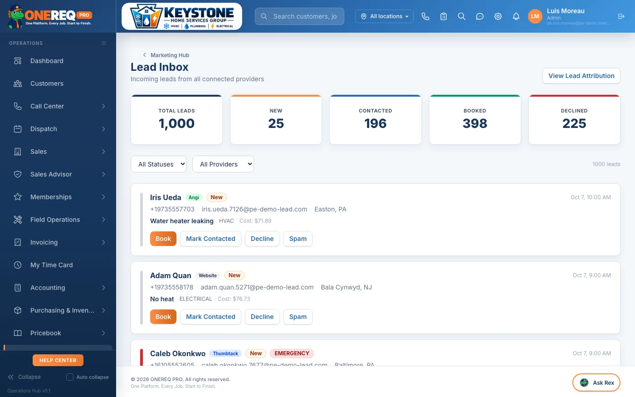Open Accounting in the sidebar

point(58,288)
